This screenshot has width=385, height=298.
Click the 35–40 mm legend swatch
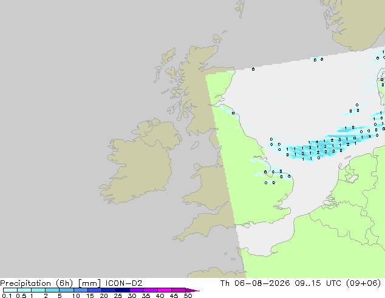[150, 290]
